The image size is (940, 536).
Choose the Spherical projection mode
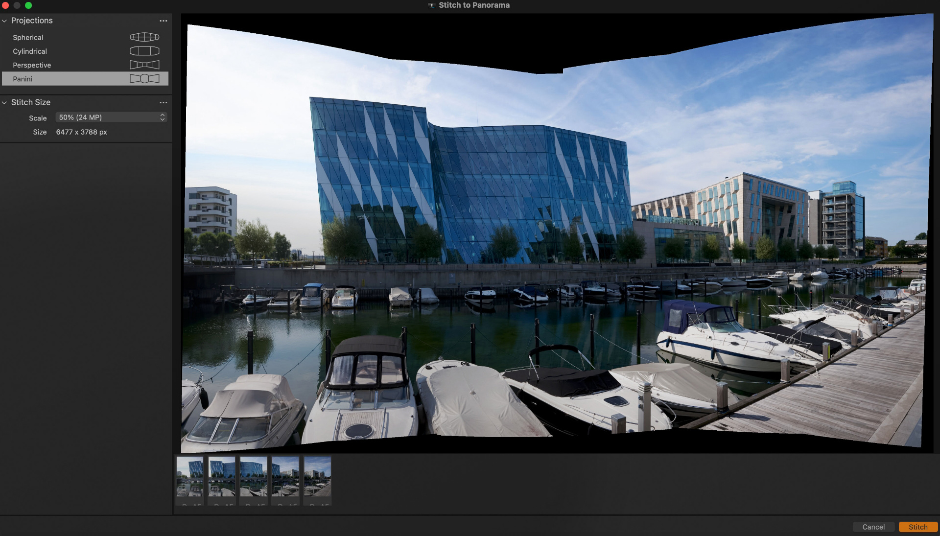tap(28, 37)
